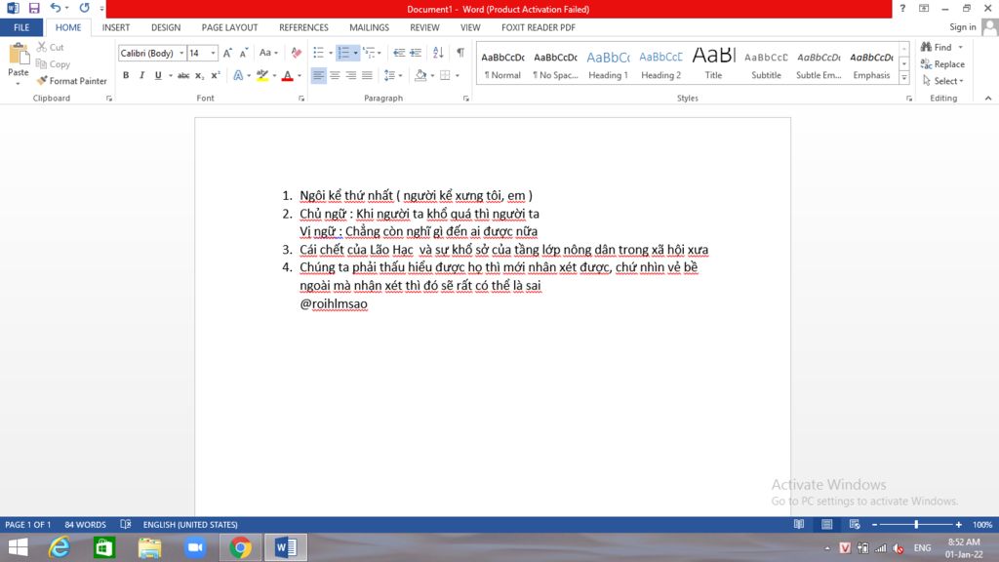Decrease font size with Shrink Font
Viewport: 999px width, 562px height.
243,53
